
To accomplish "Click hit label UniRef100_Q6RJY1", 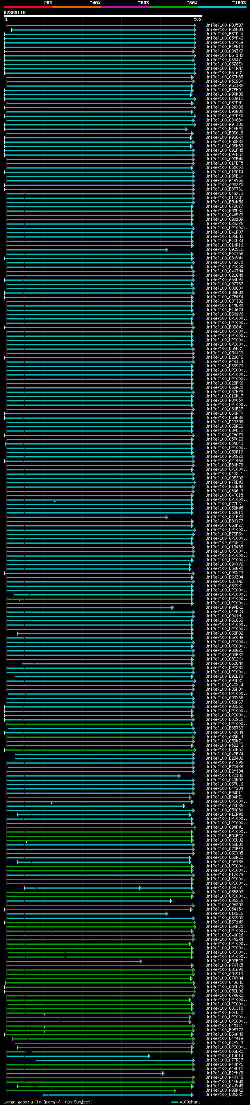I will coord(224,60).
